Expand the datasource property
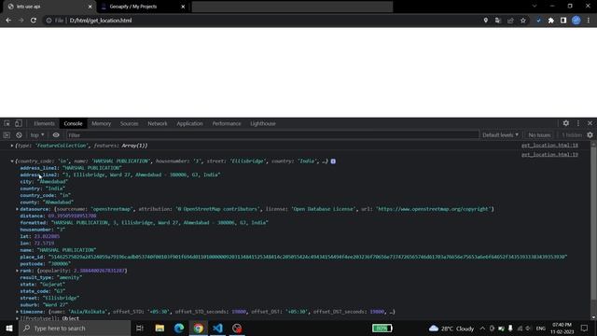 click(x=17, y=209)
